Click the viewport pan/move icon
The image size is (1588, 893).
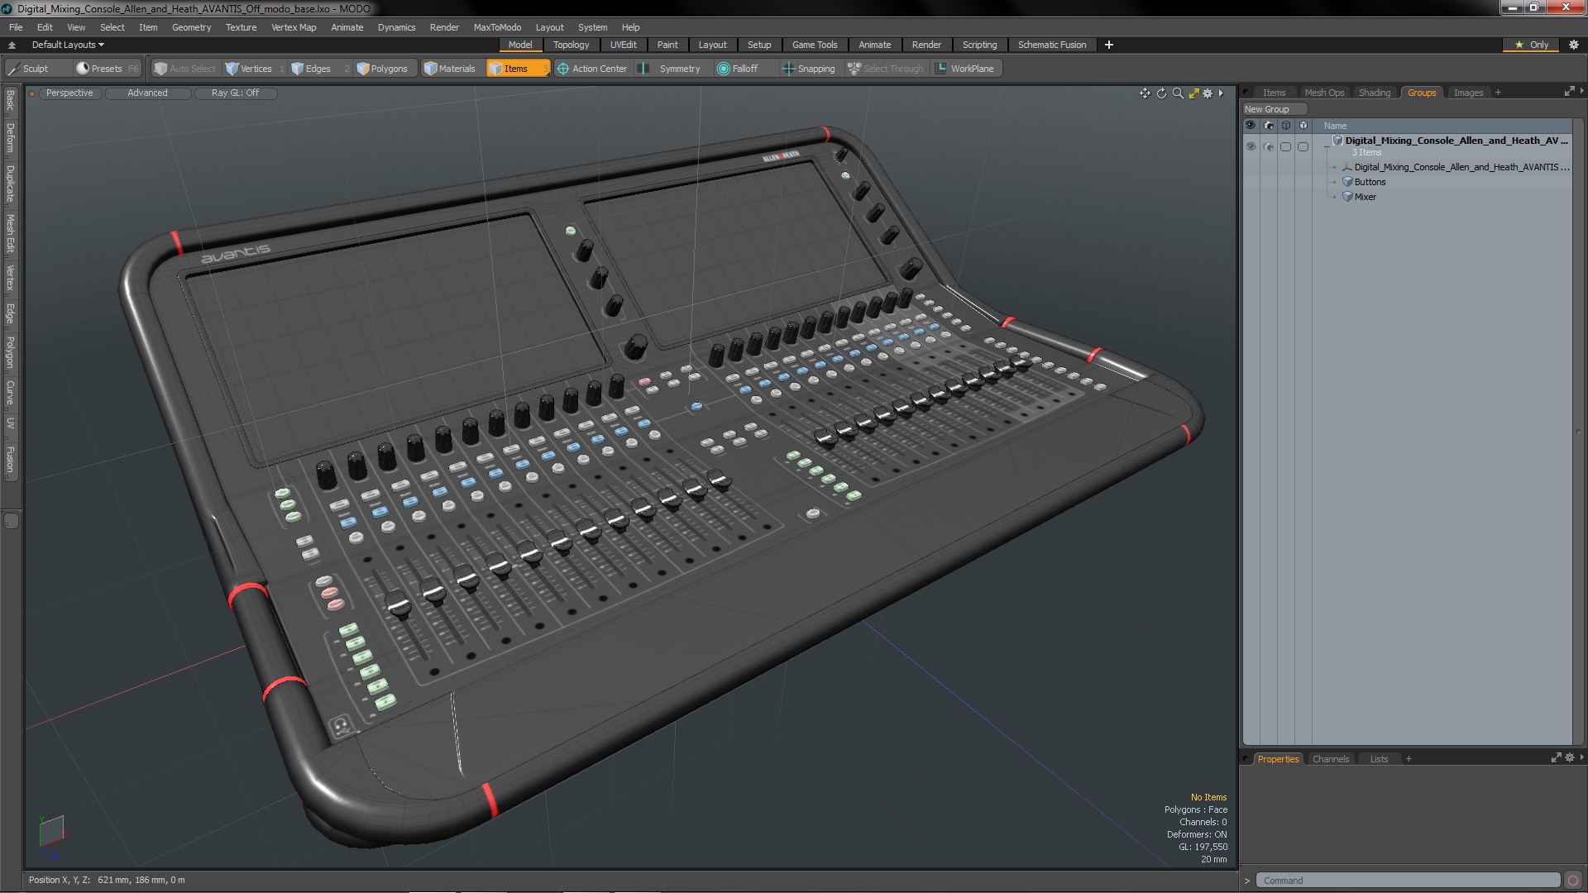tap(1145, 93)
